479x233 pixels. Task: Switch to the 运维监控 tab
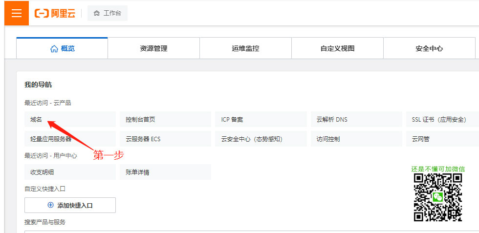click(x=245, y=48)
